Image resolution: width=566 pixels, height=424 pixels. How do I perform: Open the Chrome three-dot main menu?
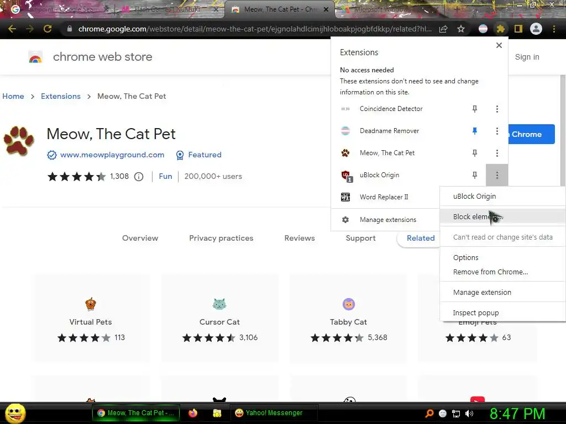554,29
